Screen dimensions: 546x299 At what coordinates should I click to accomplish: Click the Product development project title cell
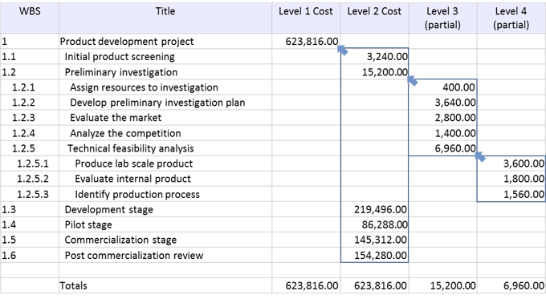pos(165,42)
